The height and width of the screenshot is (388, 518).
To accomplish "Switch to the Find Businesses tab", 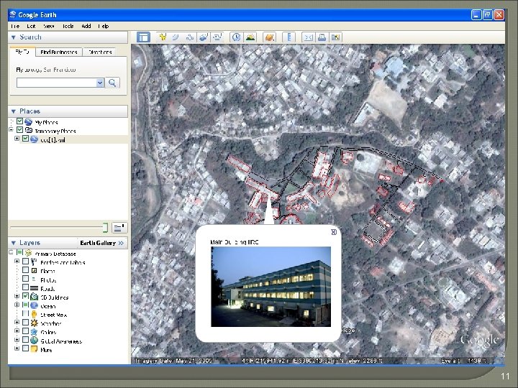I will (x=59, y=52).
